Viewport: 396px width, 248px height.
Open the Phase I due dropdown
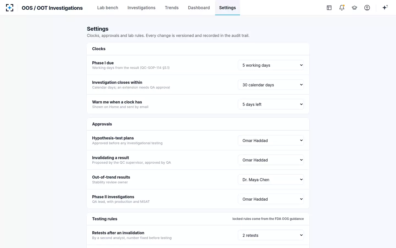[x=271, y=65]
